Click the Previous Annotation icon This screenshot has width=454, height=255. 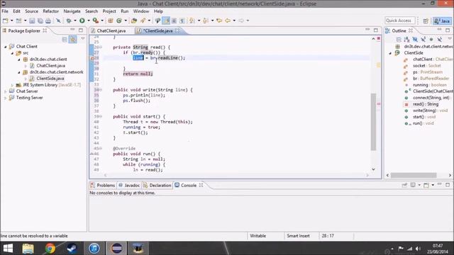(x=206, y=21)
